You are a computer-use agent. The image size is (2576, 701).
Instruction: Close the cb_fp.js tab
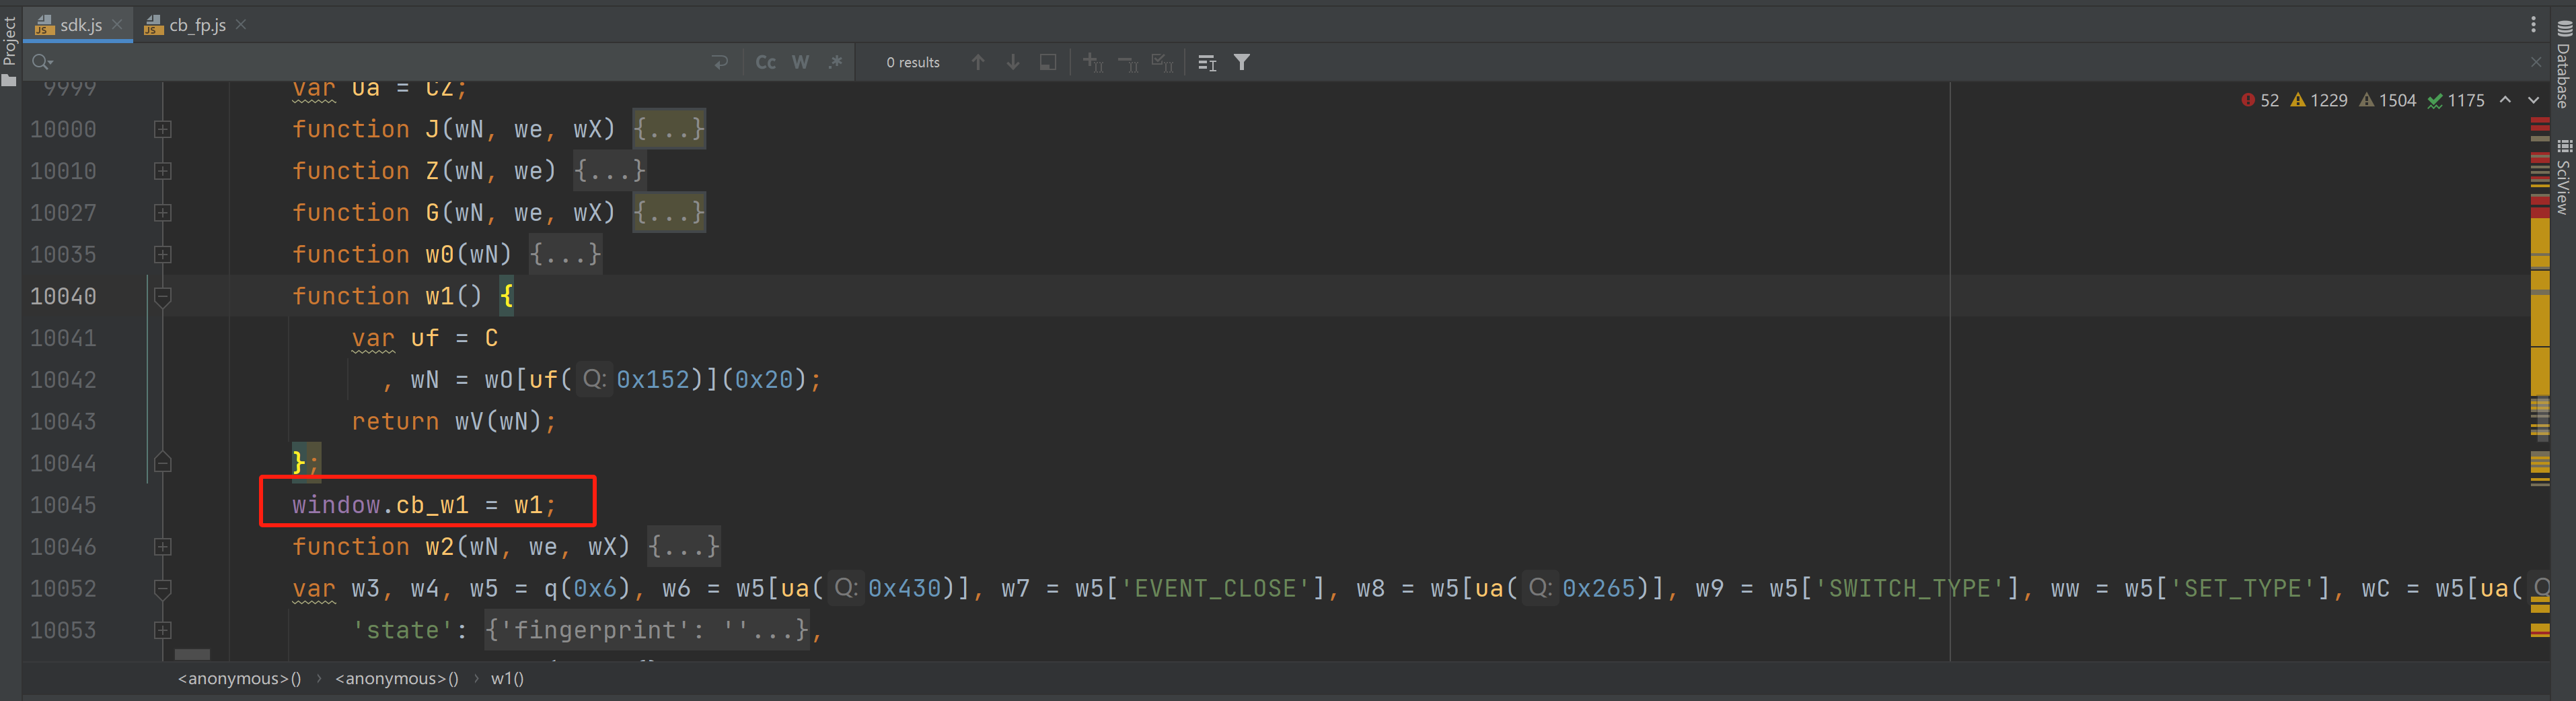(241, 24)
